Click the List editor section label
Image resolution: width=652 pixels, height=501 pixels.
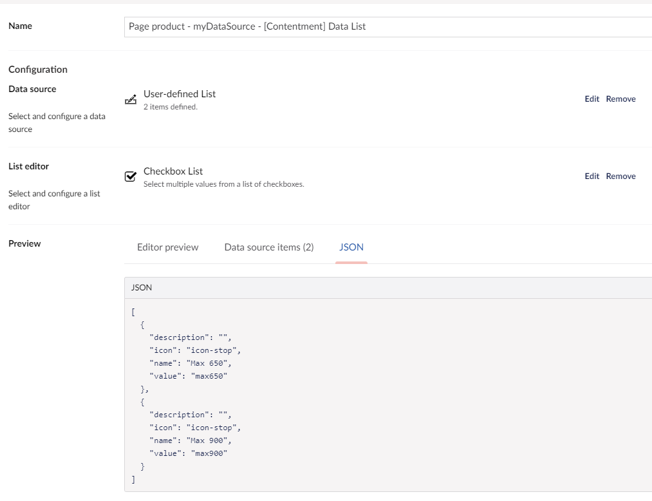coord(28,166)
